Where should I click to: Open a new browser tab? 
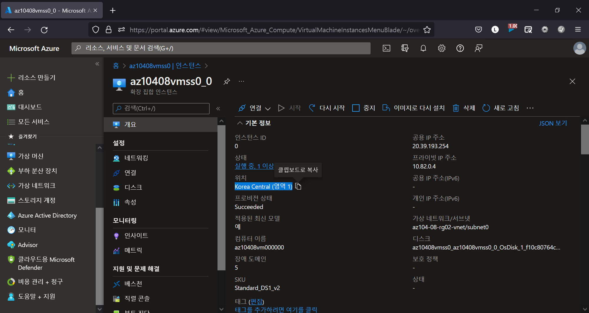(x=112, y=11)
